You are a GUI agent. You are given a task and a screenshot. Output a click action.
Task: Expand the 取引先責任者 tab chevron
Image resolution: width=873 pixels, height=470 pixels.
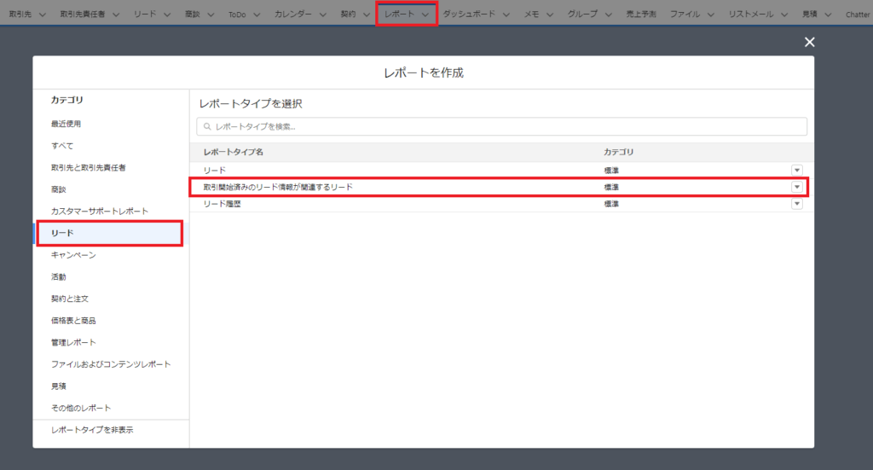click(116, 15)
